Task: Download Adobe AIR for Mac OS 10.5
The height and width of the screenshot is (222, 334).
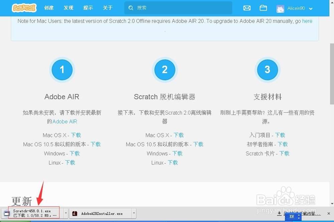Action: pos(96,144)
